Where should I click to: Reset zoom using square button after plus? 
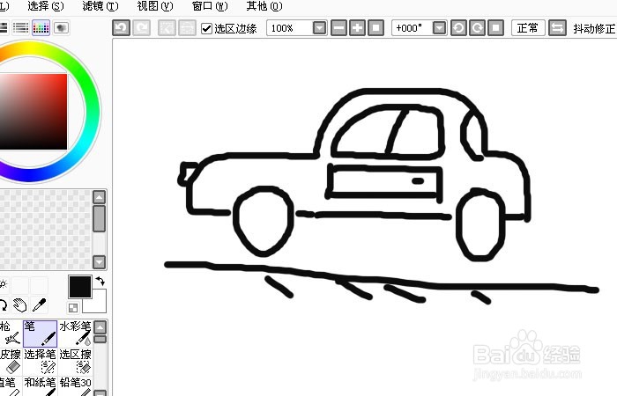pos(375,28)
